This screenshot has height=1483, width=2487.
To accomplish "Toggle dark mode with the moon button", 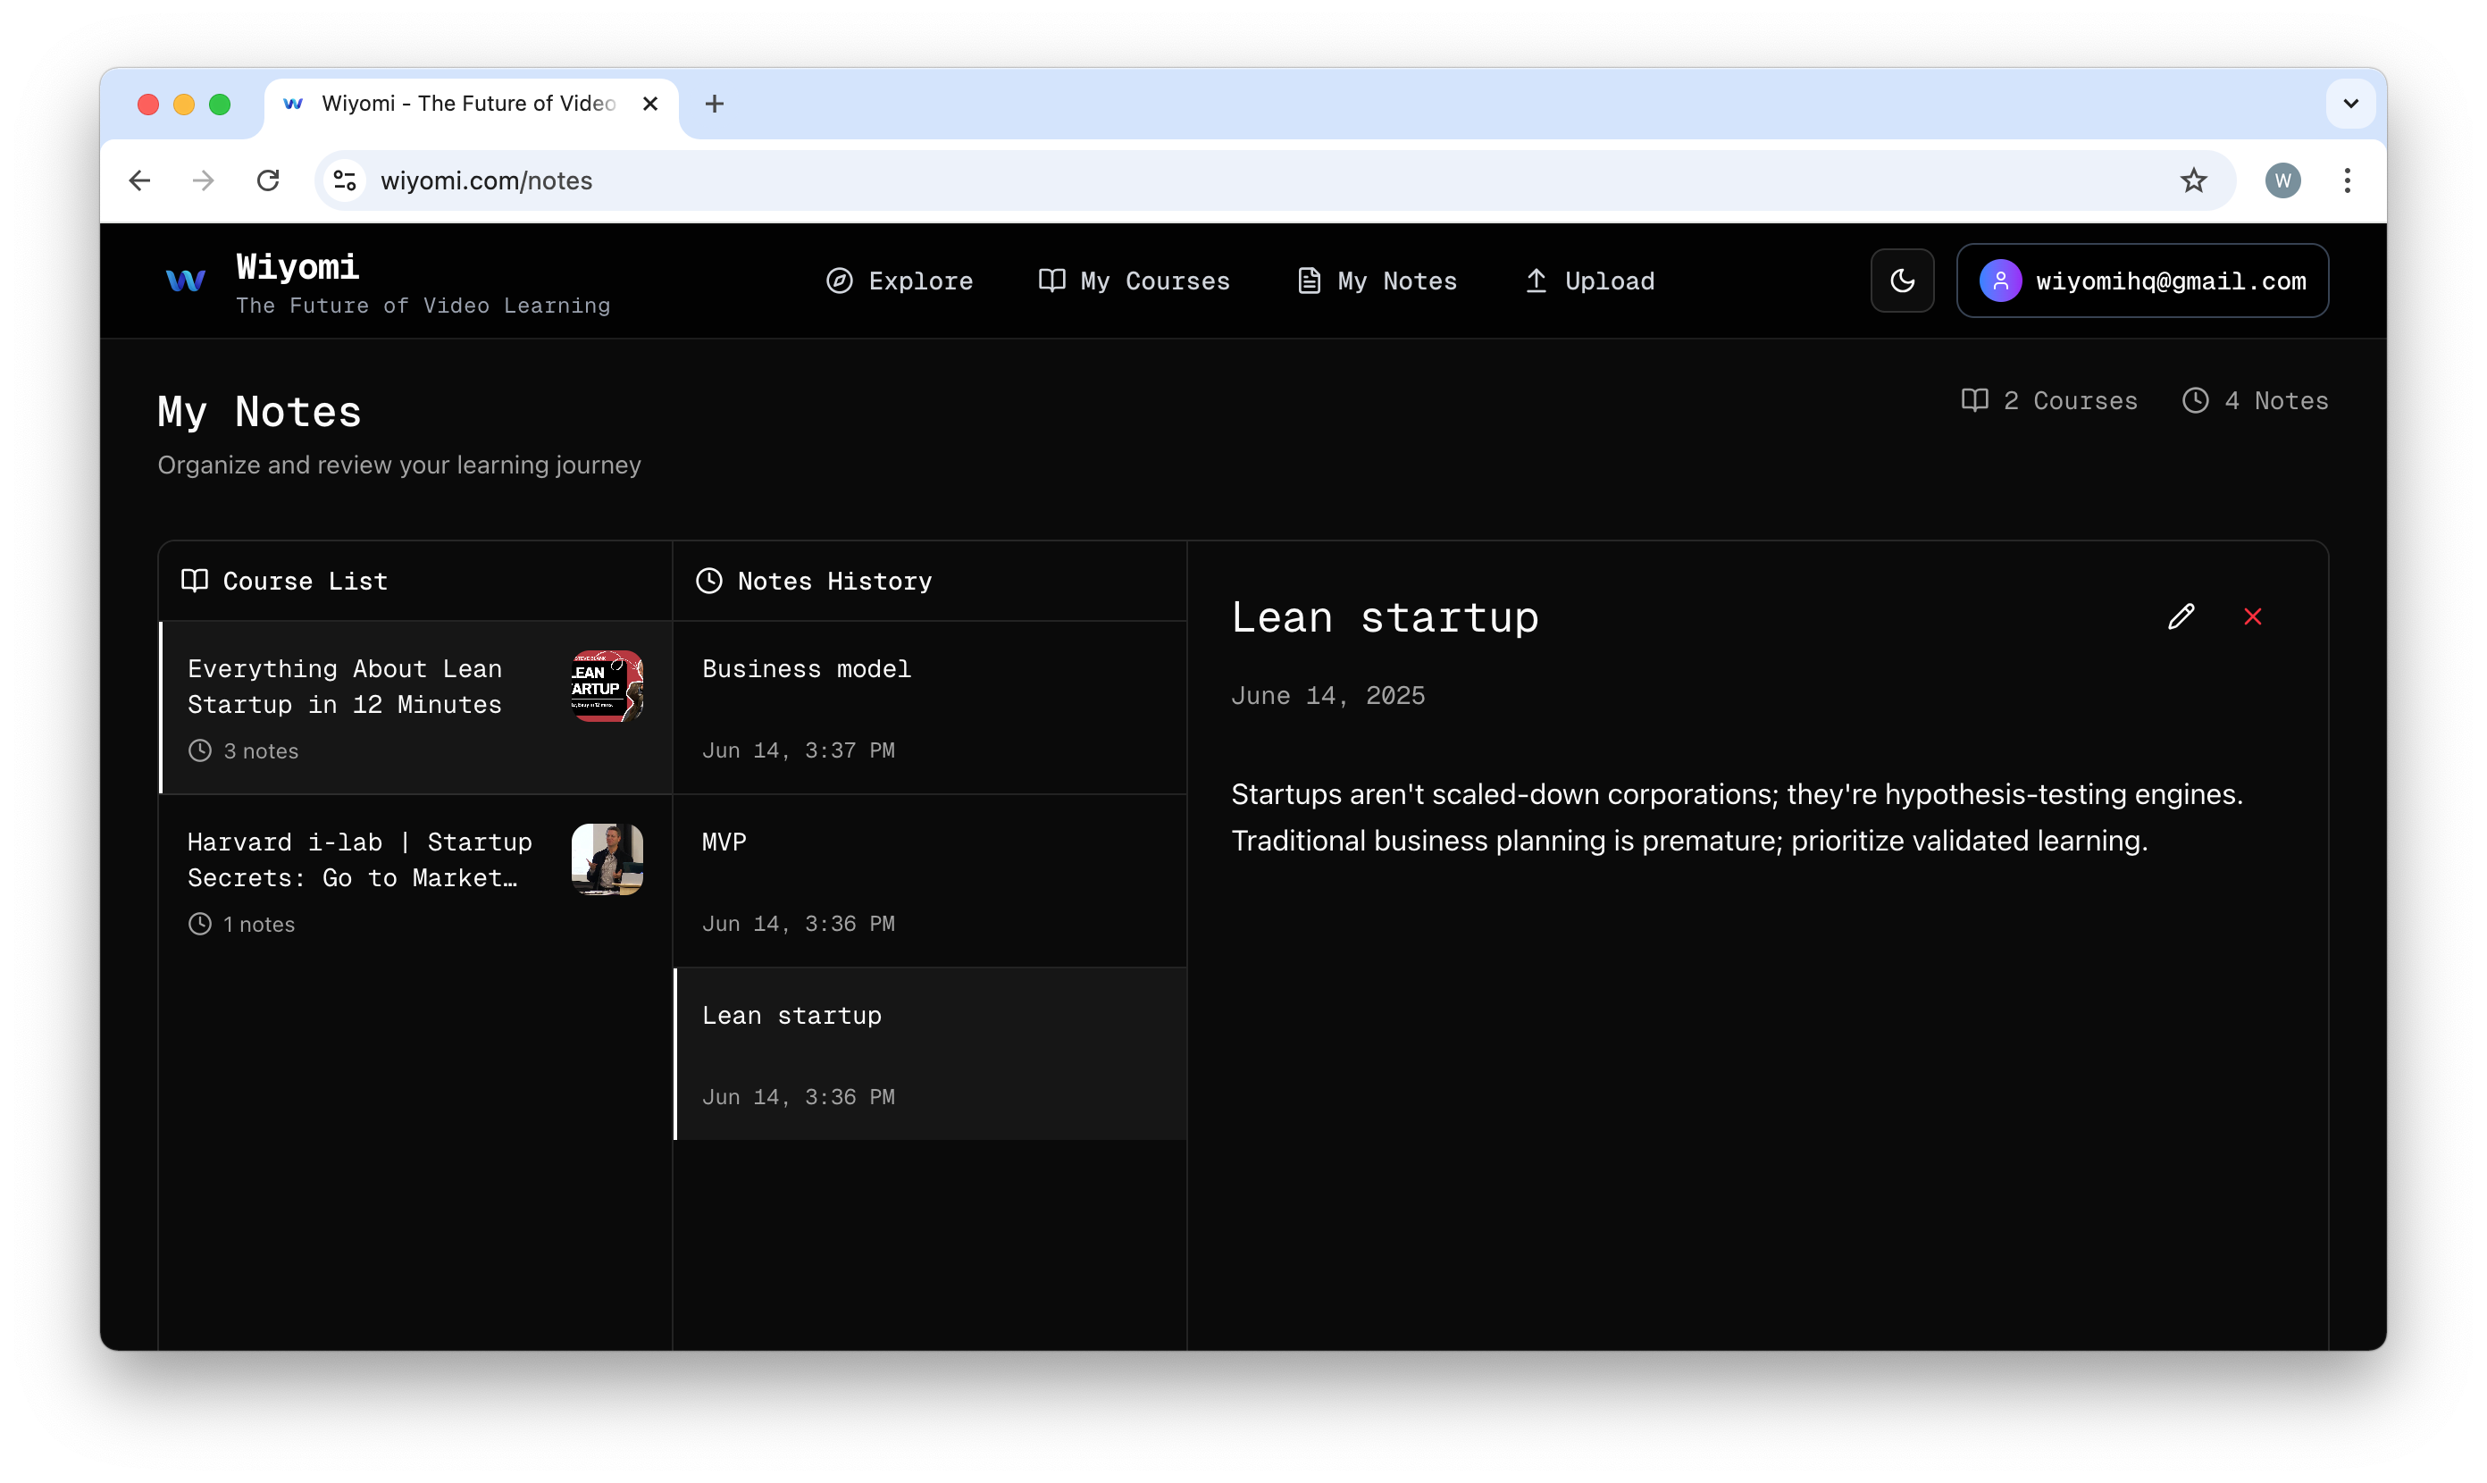I will pos(1902,281).
